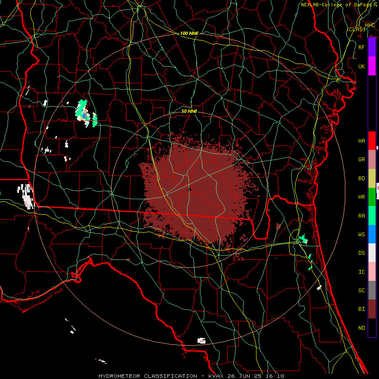This screenshot has height=379, width=379.
Task: Click the RA legend label
Action: click(x=361, y=216)
